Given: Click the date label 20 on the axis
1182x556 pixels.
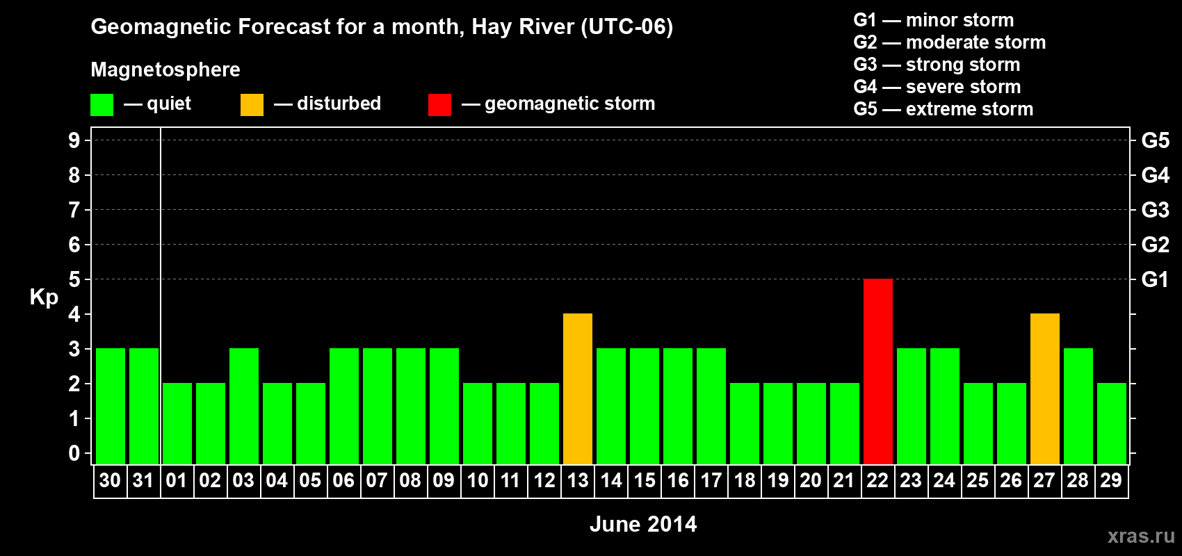Looking at the screenshot, I should tap(811, 480).
